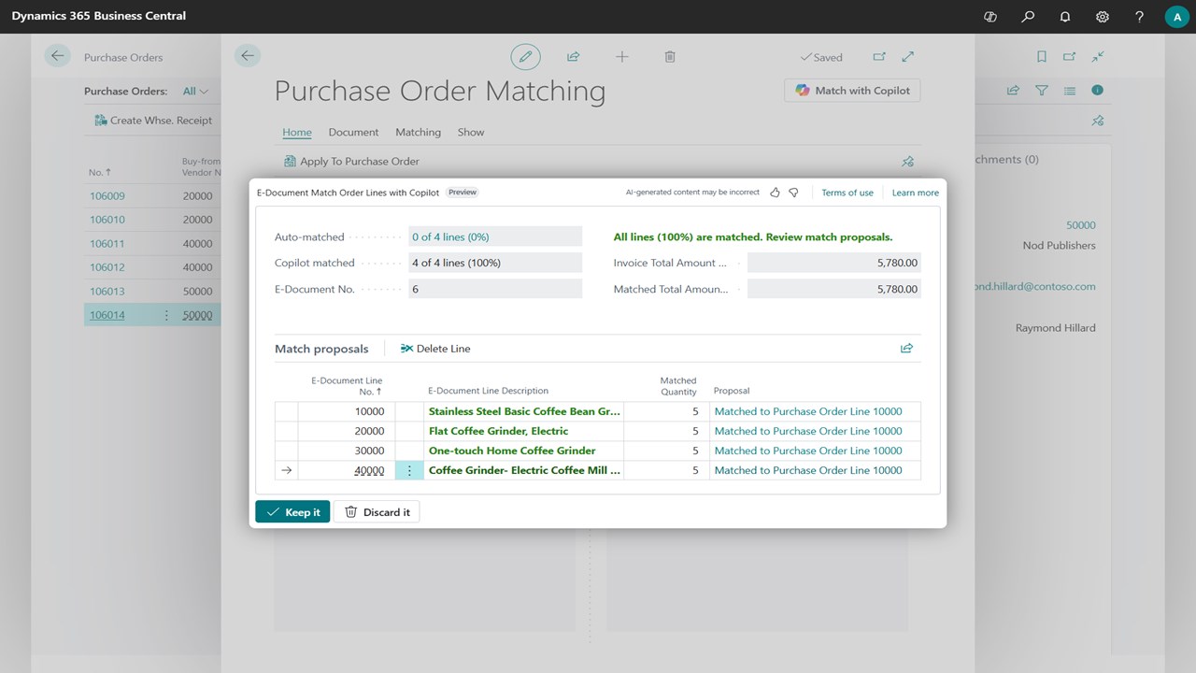This screenshot has width=1196, height=673.
Task: Open page in new window icon beside Saved
Action: point(879,57)
